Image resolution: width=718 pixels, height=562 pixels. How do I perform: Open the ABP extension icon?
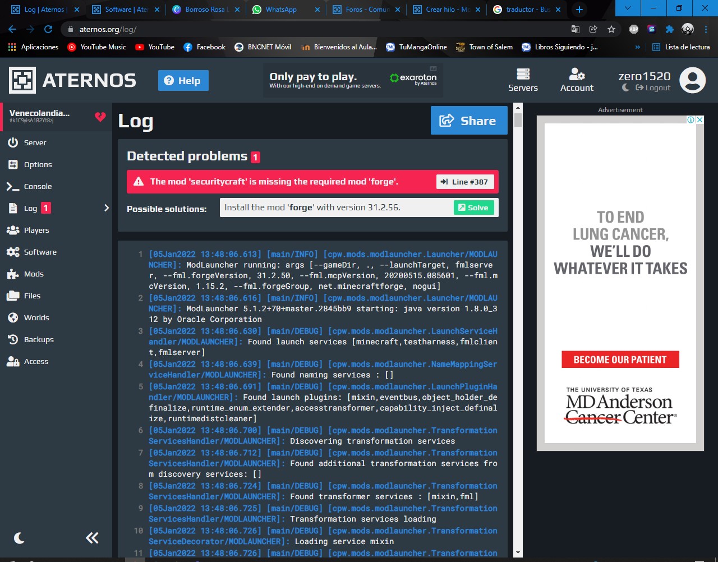(x=634, y=29)
